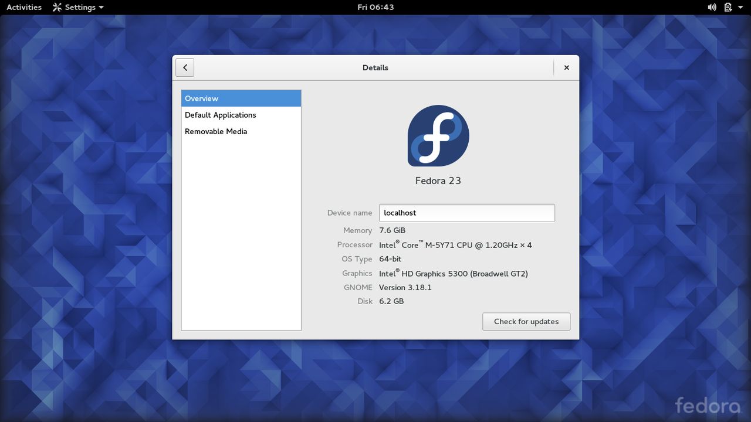This screenshot has width=751, height=422.
Task: Click the GNOME Version 3.18.1 value
Action: [405, 287]
